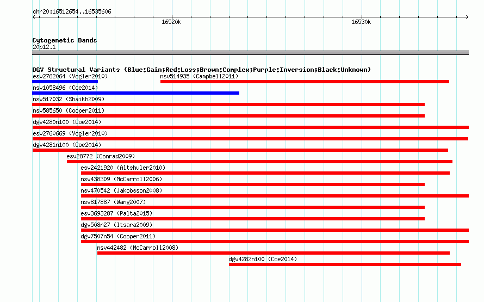Open nsv585650 (Cooper2011) variant
This screenshot has width=484, height=302.
point(69,110)
